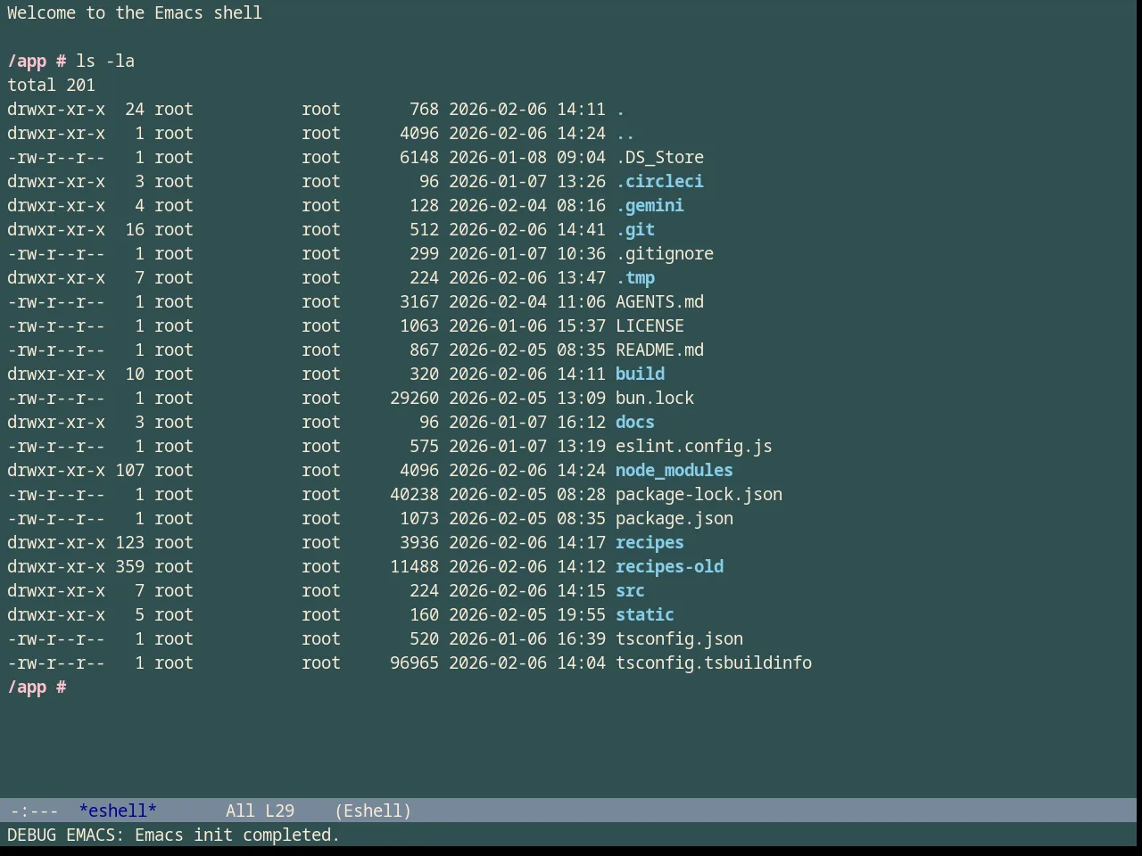Click the package.json file name
The height and width of the screenshot is (856, 1142).
coord(674,518)
